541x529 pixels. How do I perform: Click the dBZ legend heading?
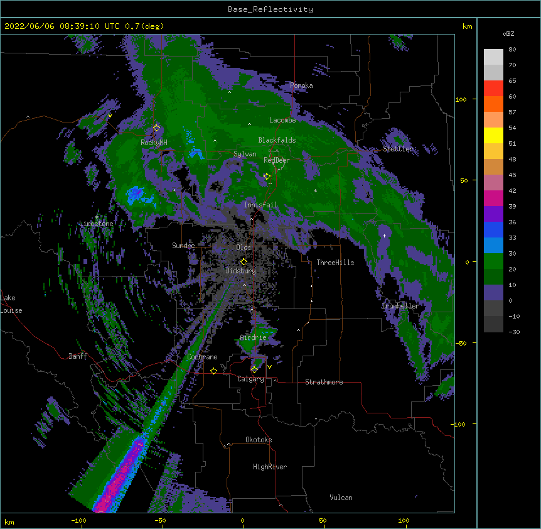(x=508, y=34)
